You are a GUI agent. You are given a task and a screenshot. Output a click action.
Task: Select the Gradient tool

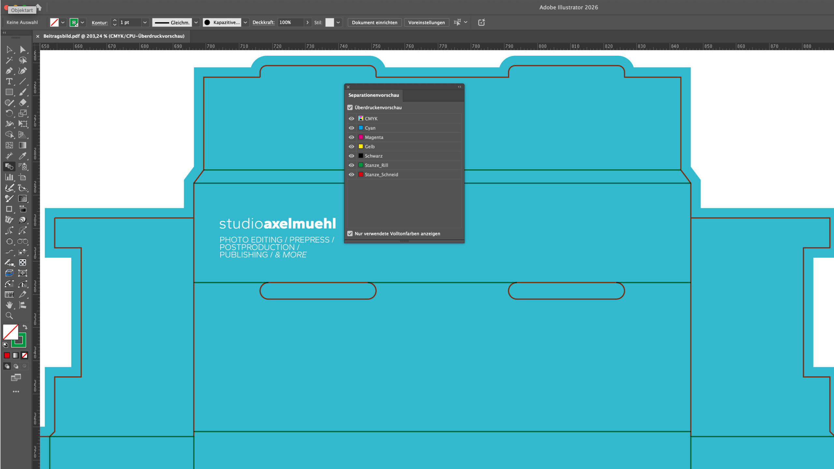pos(22,145)
